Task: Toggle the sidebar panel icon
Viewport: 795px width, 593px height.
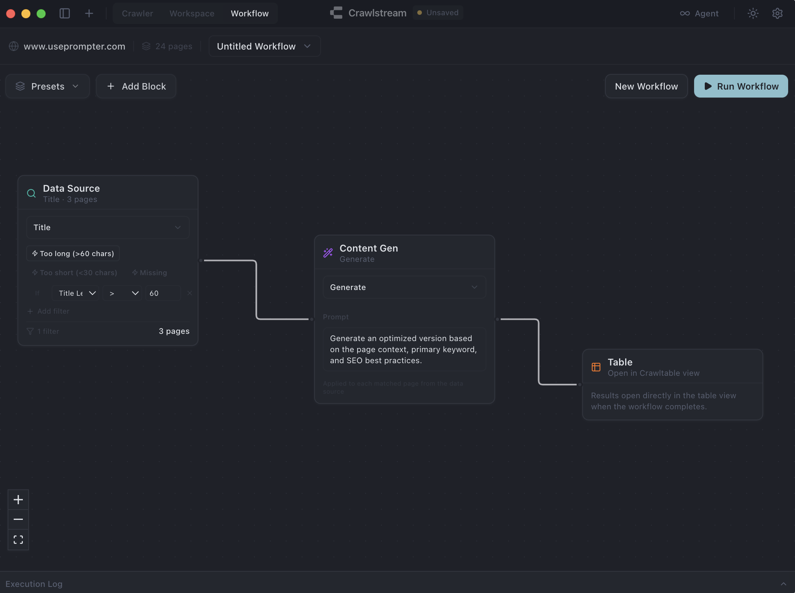Action: (x=64, y=13)
